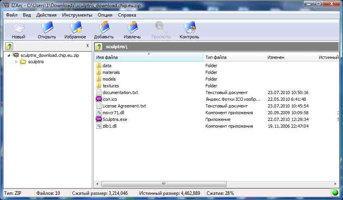Click the Приложение file type cell

click(x=218, y=119)
